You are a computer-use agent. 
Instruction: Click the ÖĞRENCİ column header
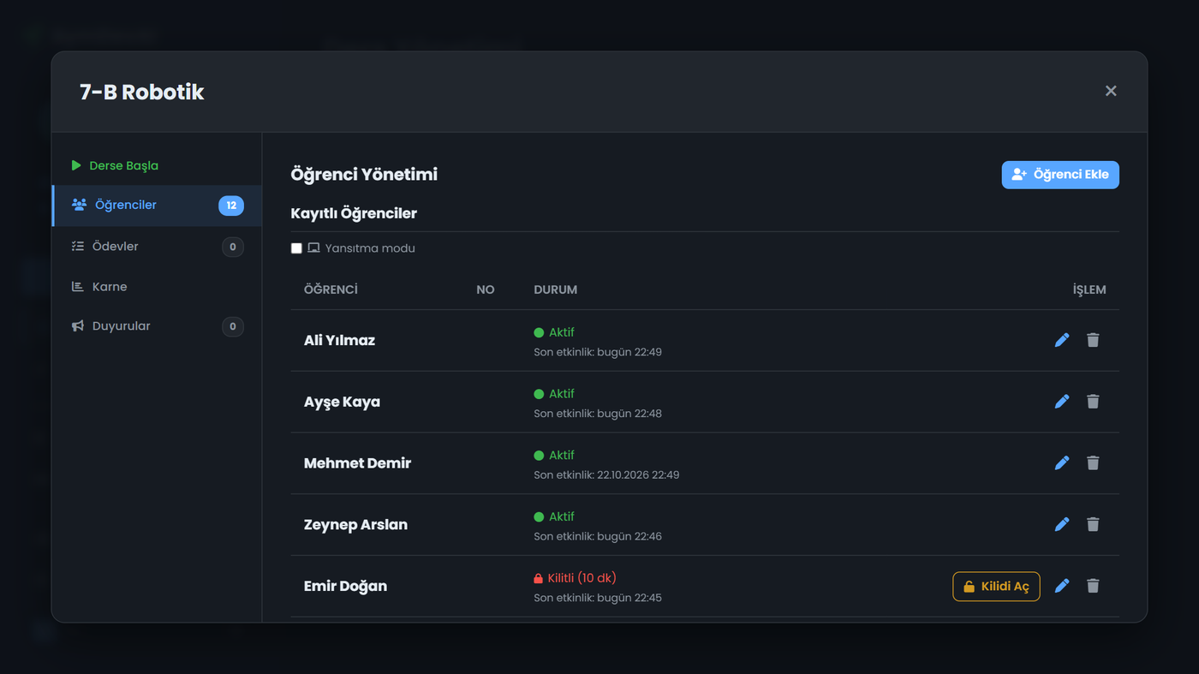point(331,289)
